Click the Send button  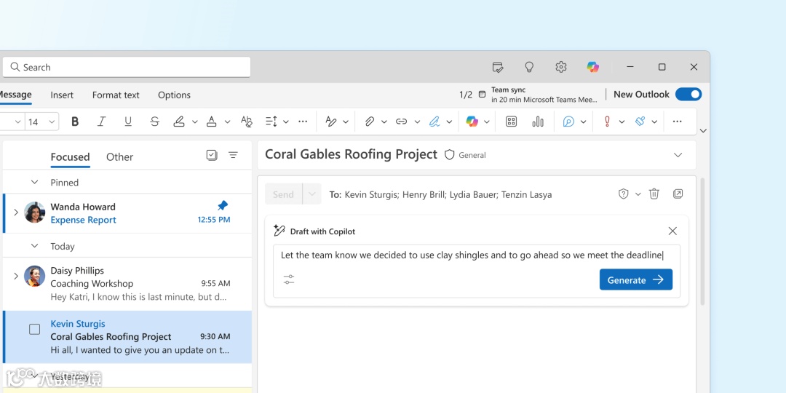click(283, 194)
